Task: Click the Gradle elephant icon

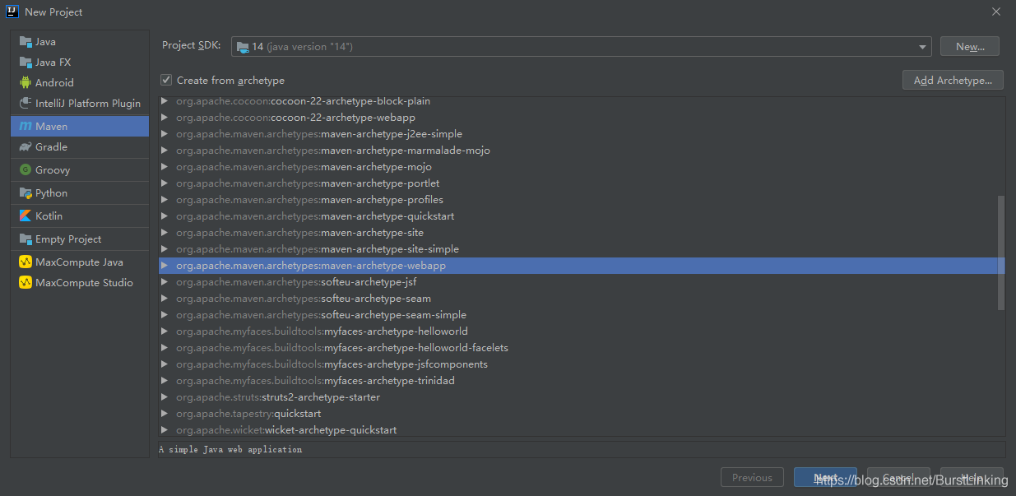Action: (x=25, y=147)
